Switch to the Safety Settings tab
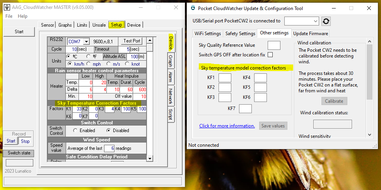381x190 pixels. [x=240, y=34]
